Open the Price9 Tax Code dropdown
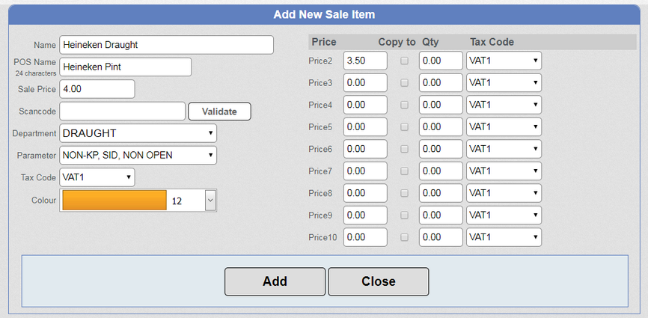The image size is (648, 318). pyautogui.click(x=504, y=215)
